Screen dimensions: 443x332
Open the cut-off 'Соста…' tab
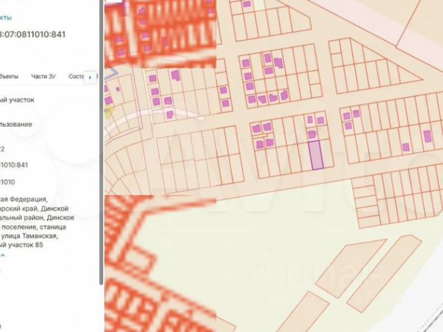click(76, 77)
